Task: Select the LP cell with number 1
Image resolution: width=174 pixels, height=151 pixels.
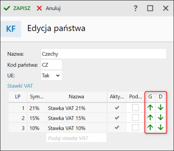Action: 18,108
